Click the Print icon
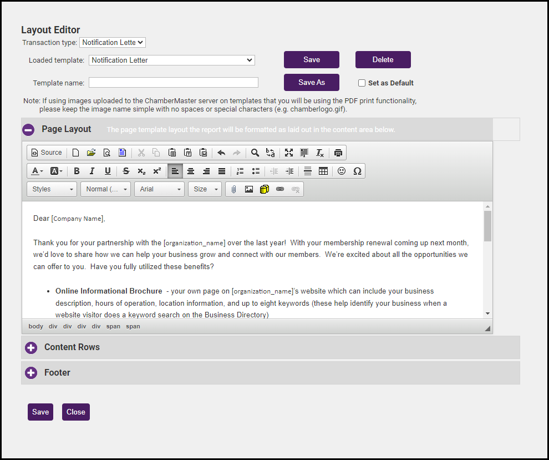This screenshot has height=460, width=549. coord(338,153)
